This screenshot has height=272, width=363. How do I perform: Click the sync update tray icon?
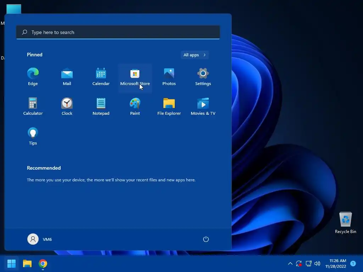[x=299, y=263]
